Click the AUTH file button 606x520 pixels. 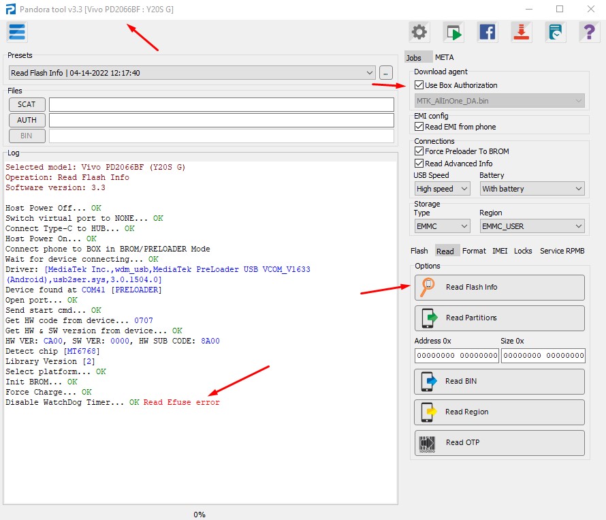[27, 121]
